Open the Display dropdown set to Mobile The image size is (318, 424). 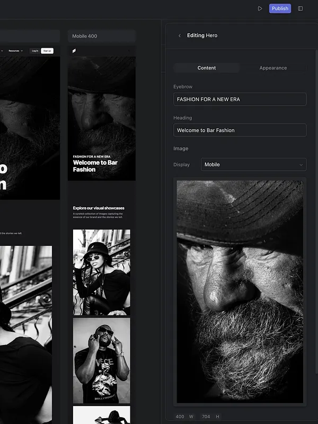click(x=253, y=164)
